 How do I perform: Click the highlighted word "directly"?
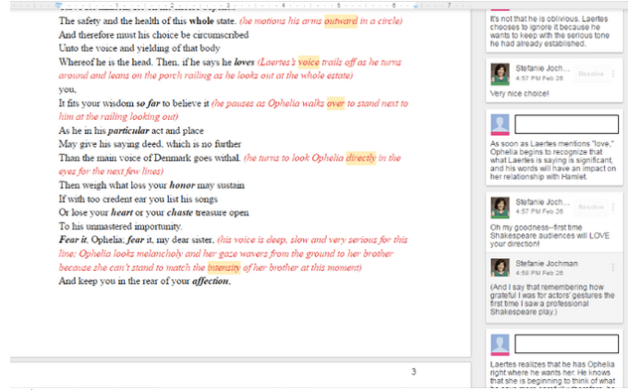[362, 158]
